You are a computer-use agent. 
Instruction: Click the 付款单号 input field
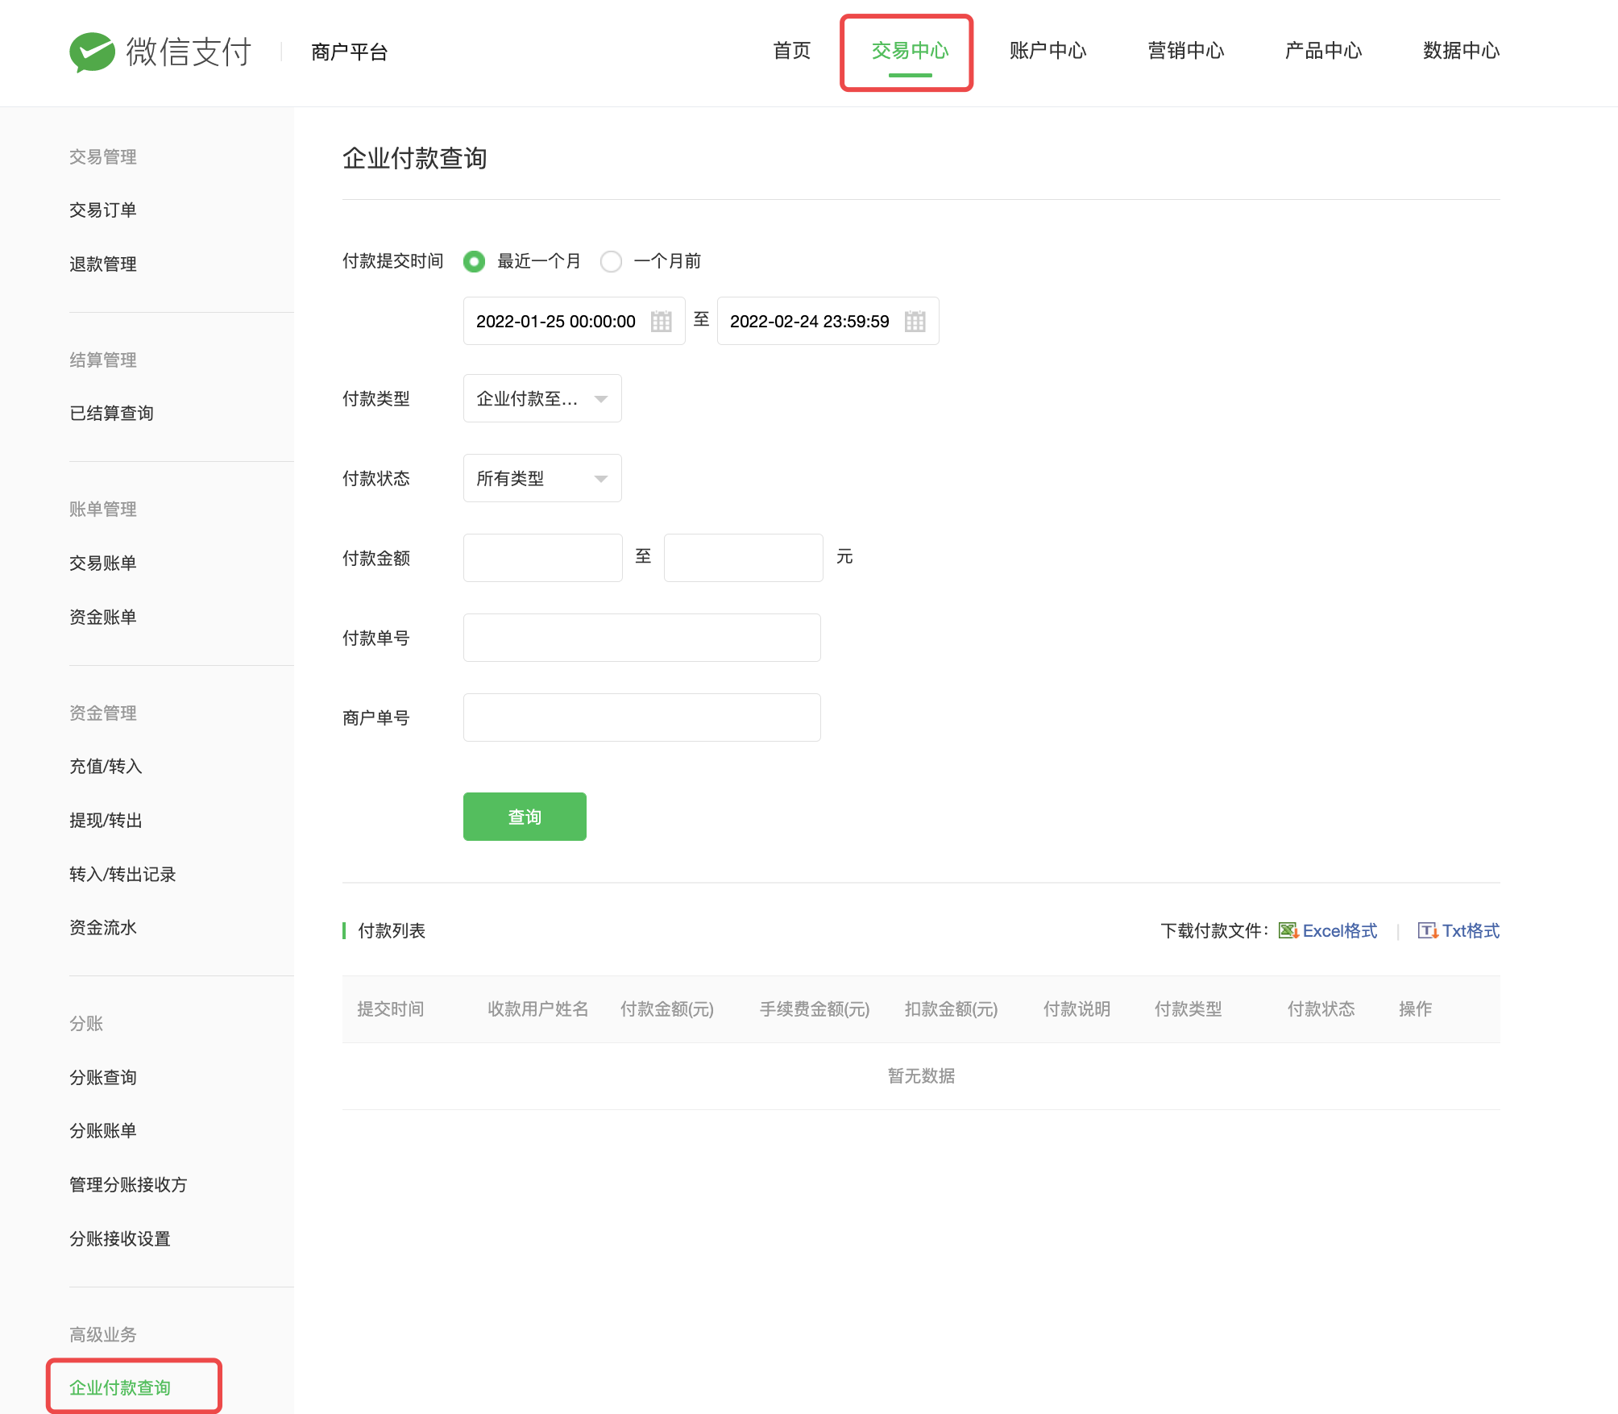[x=641, y=638]
